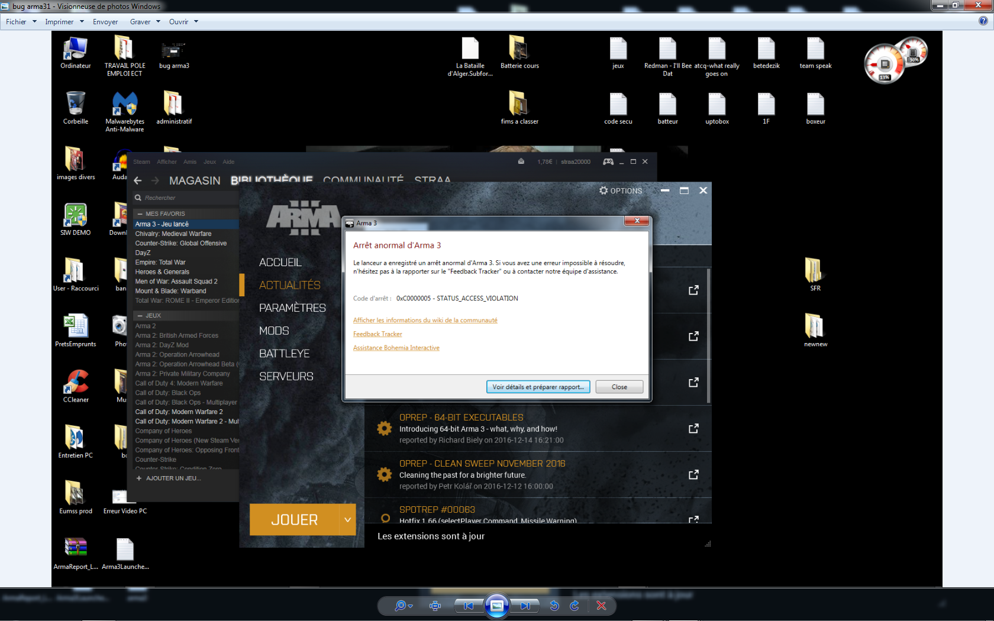994x621 pixels.
Task: Start the slideshow button
Action: pos(497,606)
